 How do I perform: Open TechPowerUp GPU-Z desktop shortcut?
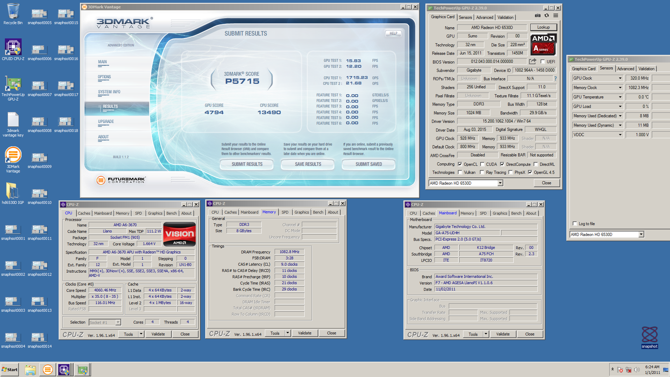pos(13,88)
